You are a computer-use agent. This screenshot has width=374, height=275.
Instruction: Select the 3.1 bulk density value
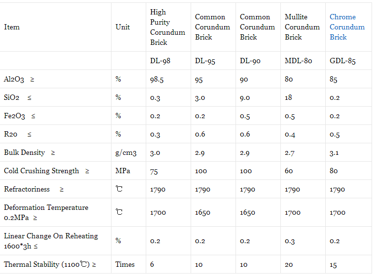334,152
